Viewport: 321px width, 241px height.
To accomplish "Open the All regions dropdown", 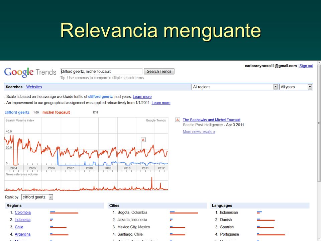I will 234,87.
